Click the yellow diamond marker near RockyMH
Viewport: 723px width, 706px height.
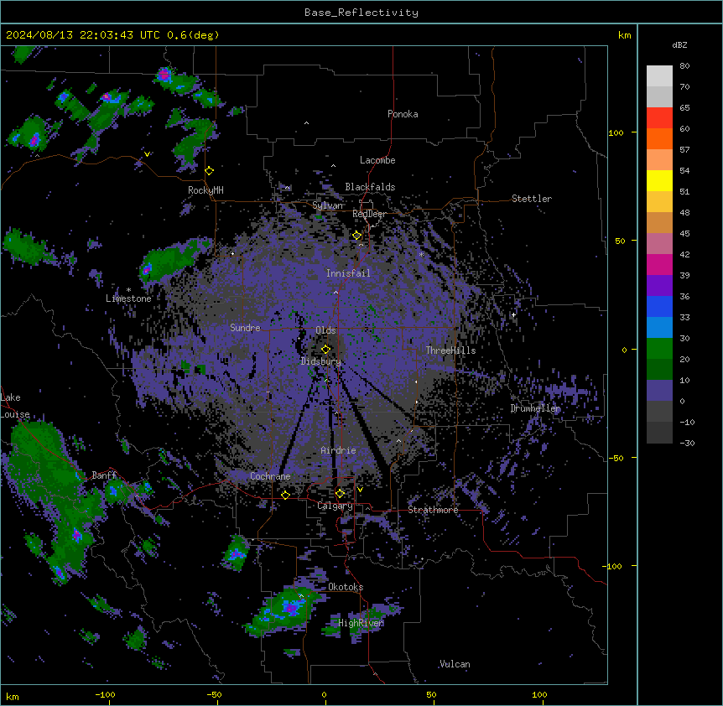[210, 171]
